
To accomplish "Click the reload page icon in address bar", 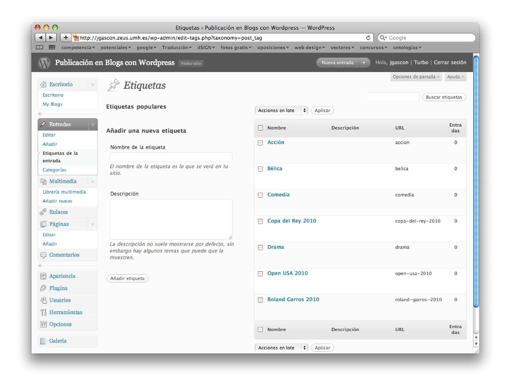I will 368,38.
